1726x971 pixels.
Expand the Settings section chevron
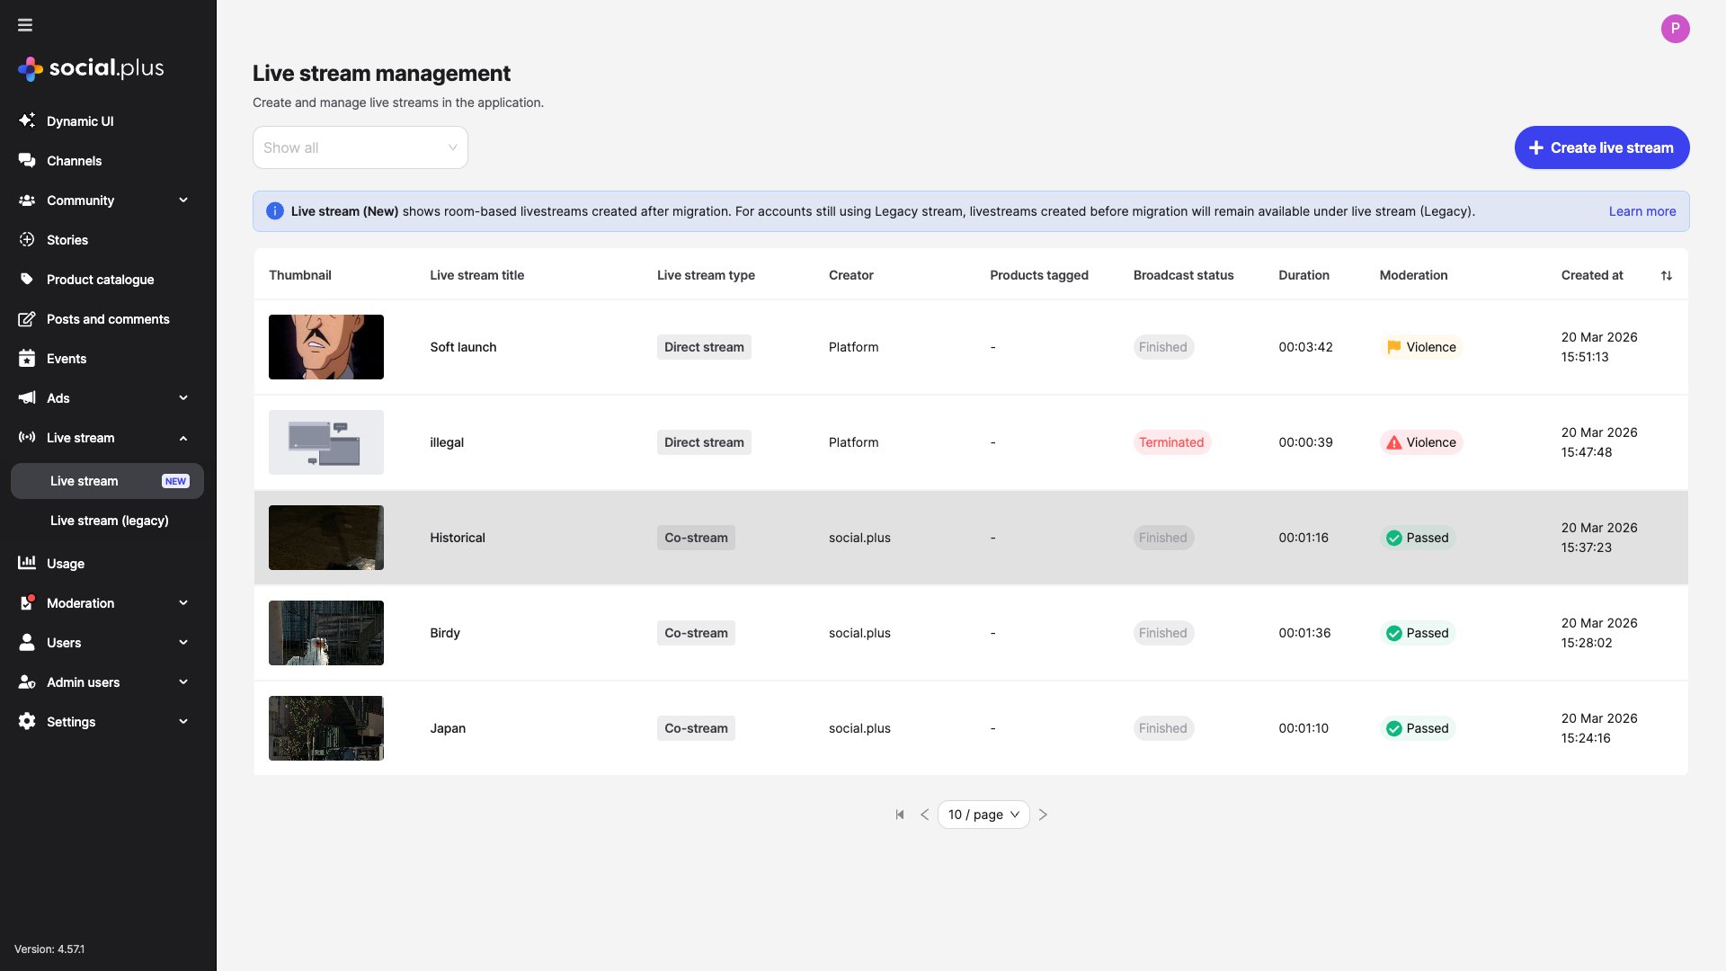(183, 721)
